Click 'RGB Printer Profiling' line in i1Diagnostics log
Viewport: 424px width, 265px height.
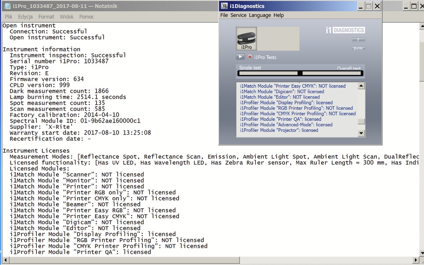pos(296,108)
